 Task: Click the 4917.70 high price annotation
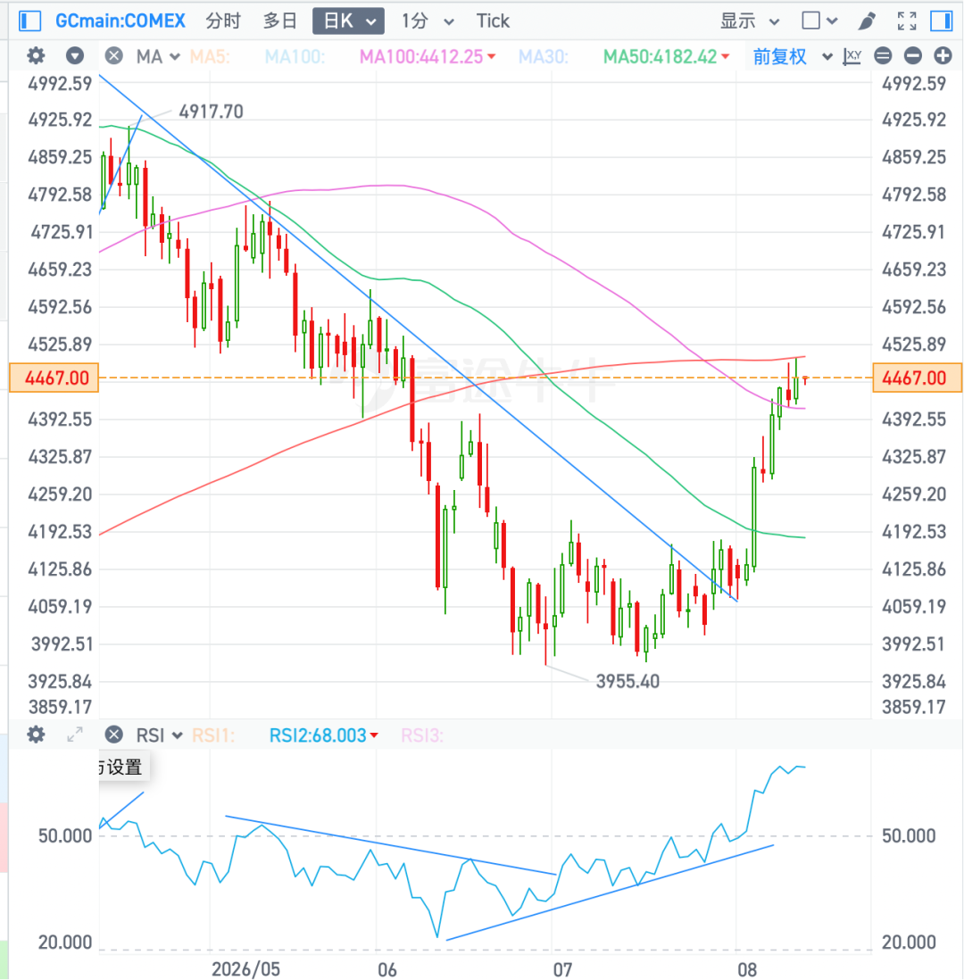coord(211,112)
